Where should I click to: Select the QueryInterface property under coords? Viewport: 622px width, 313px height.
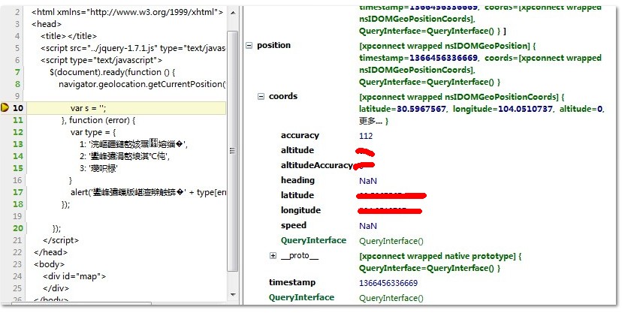[313, 240]
